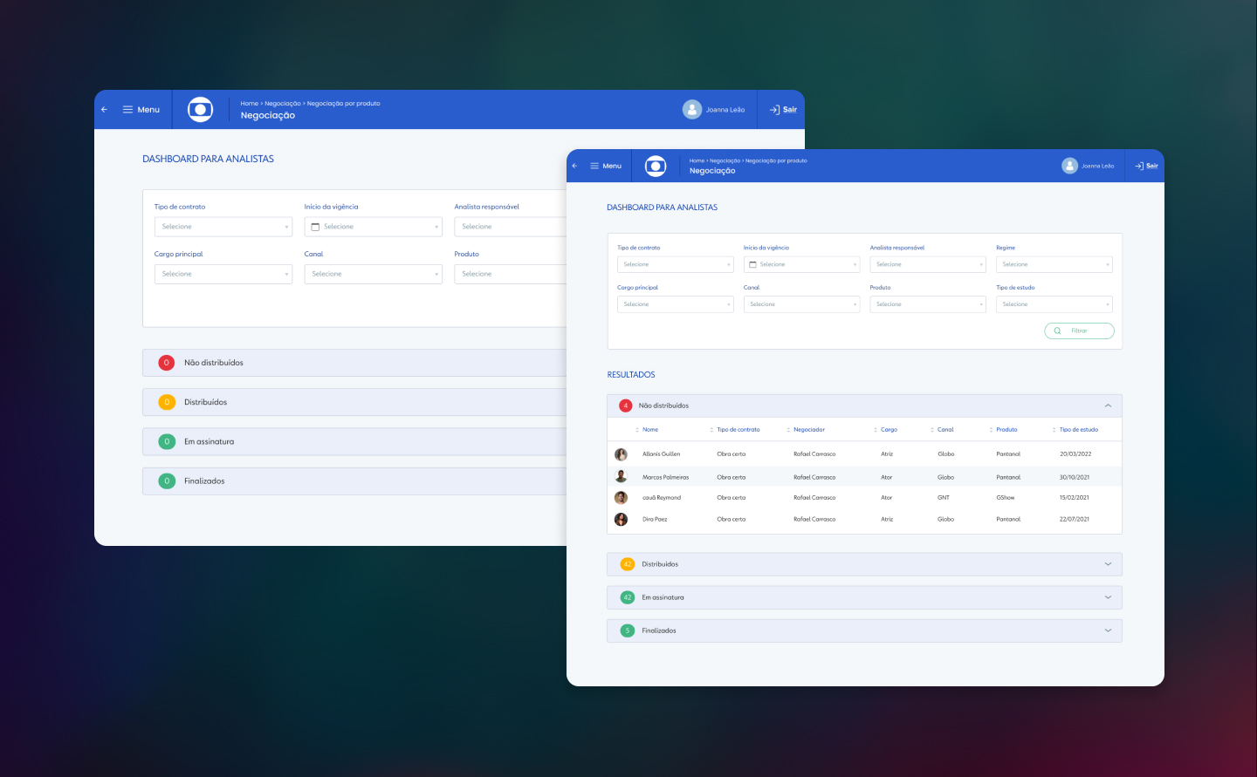Expand the Distribuídos section showing 42
Viewport: 1257px width, 777px height.
click(x=1108, y=564)
